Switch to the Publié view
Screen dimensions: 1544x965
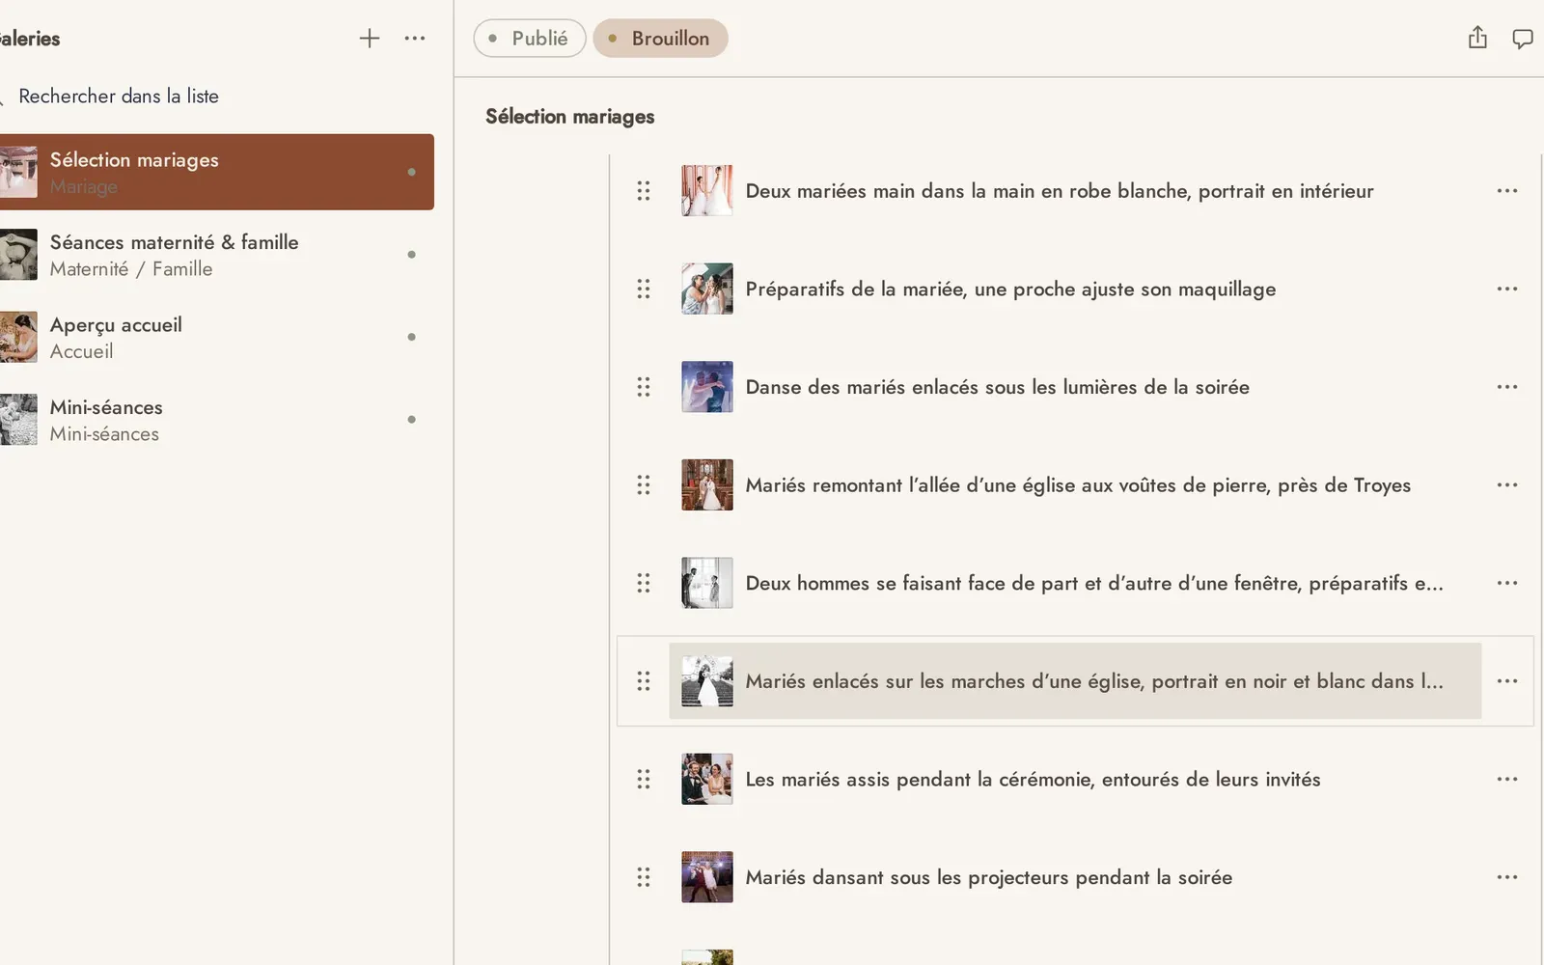[530, 39]
